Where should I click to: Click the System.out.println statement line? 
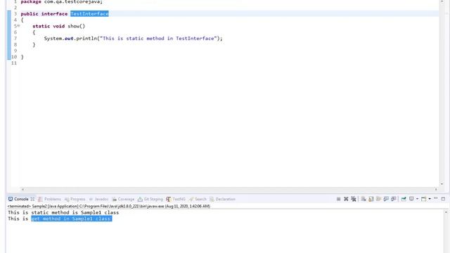point(133,39)
